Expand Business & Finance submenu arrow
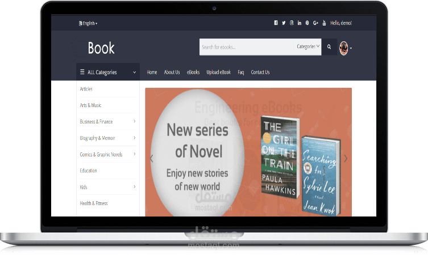 [135, 121]
